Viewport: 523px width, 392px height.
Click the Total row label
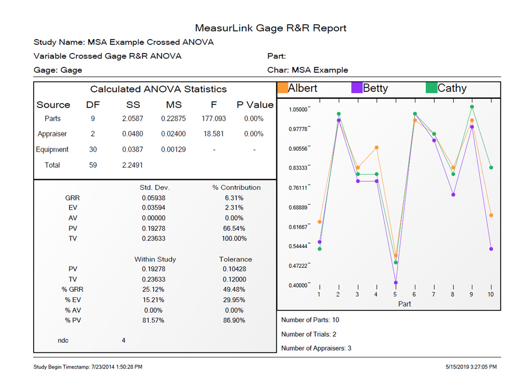click(x=52, y=165)
